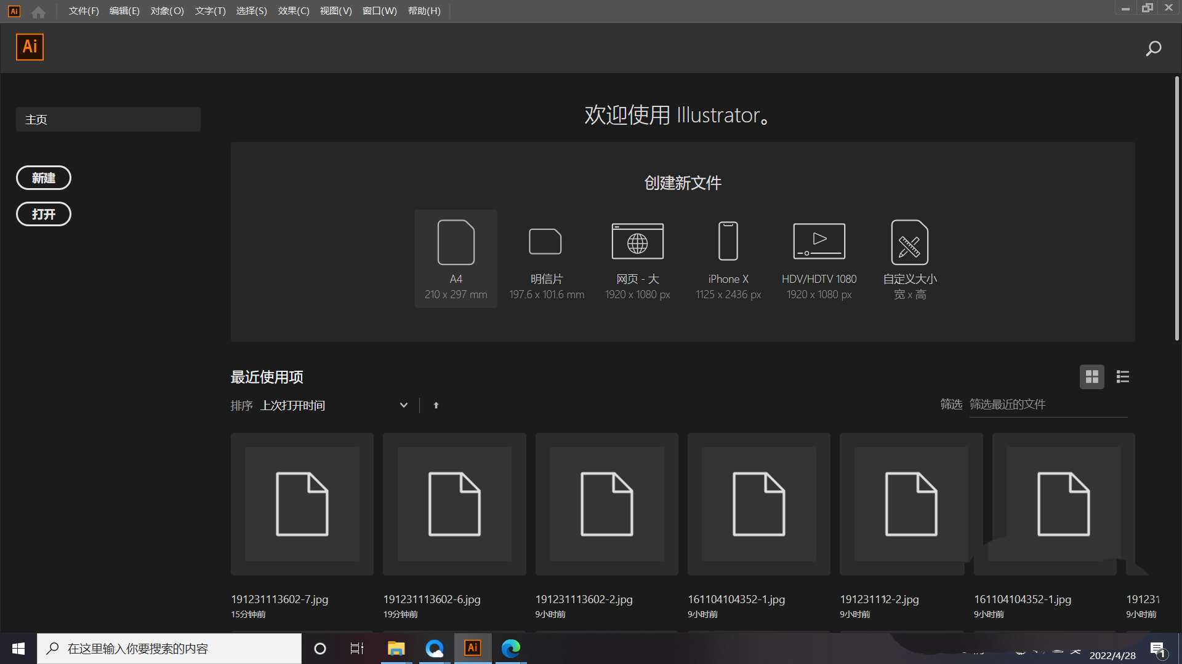1182x664 pixels.
Task: Select the 自定义大小 custom size preset
Action: point(910,259)
